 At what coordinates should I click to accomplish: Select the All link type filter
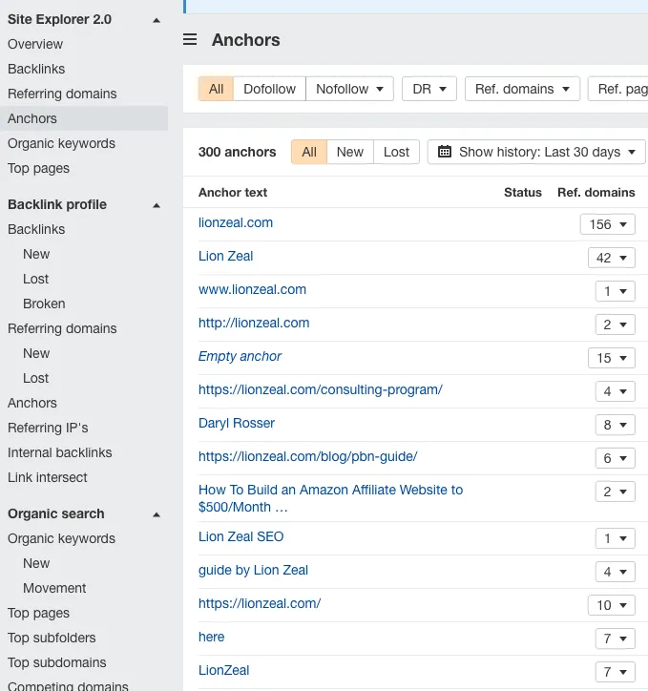tap(216, 89)
